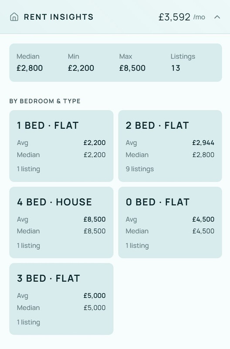This screenshot has width=230, height=349.
Task: Click the house icon beside Rent Insights
Action: click(x=14, y=17)
